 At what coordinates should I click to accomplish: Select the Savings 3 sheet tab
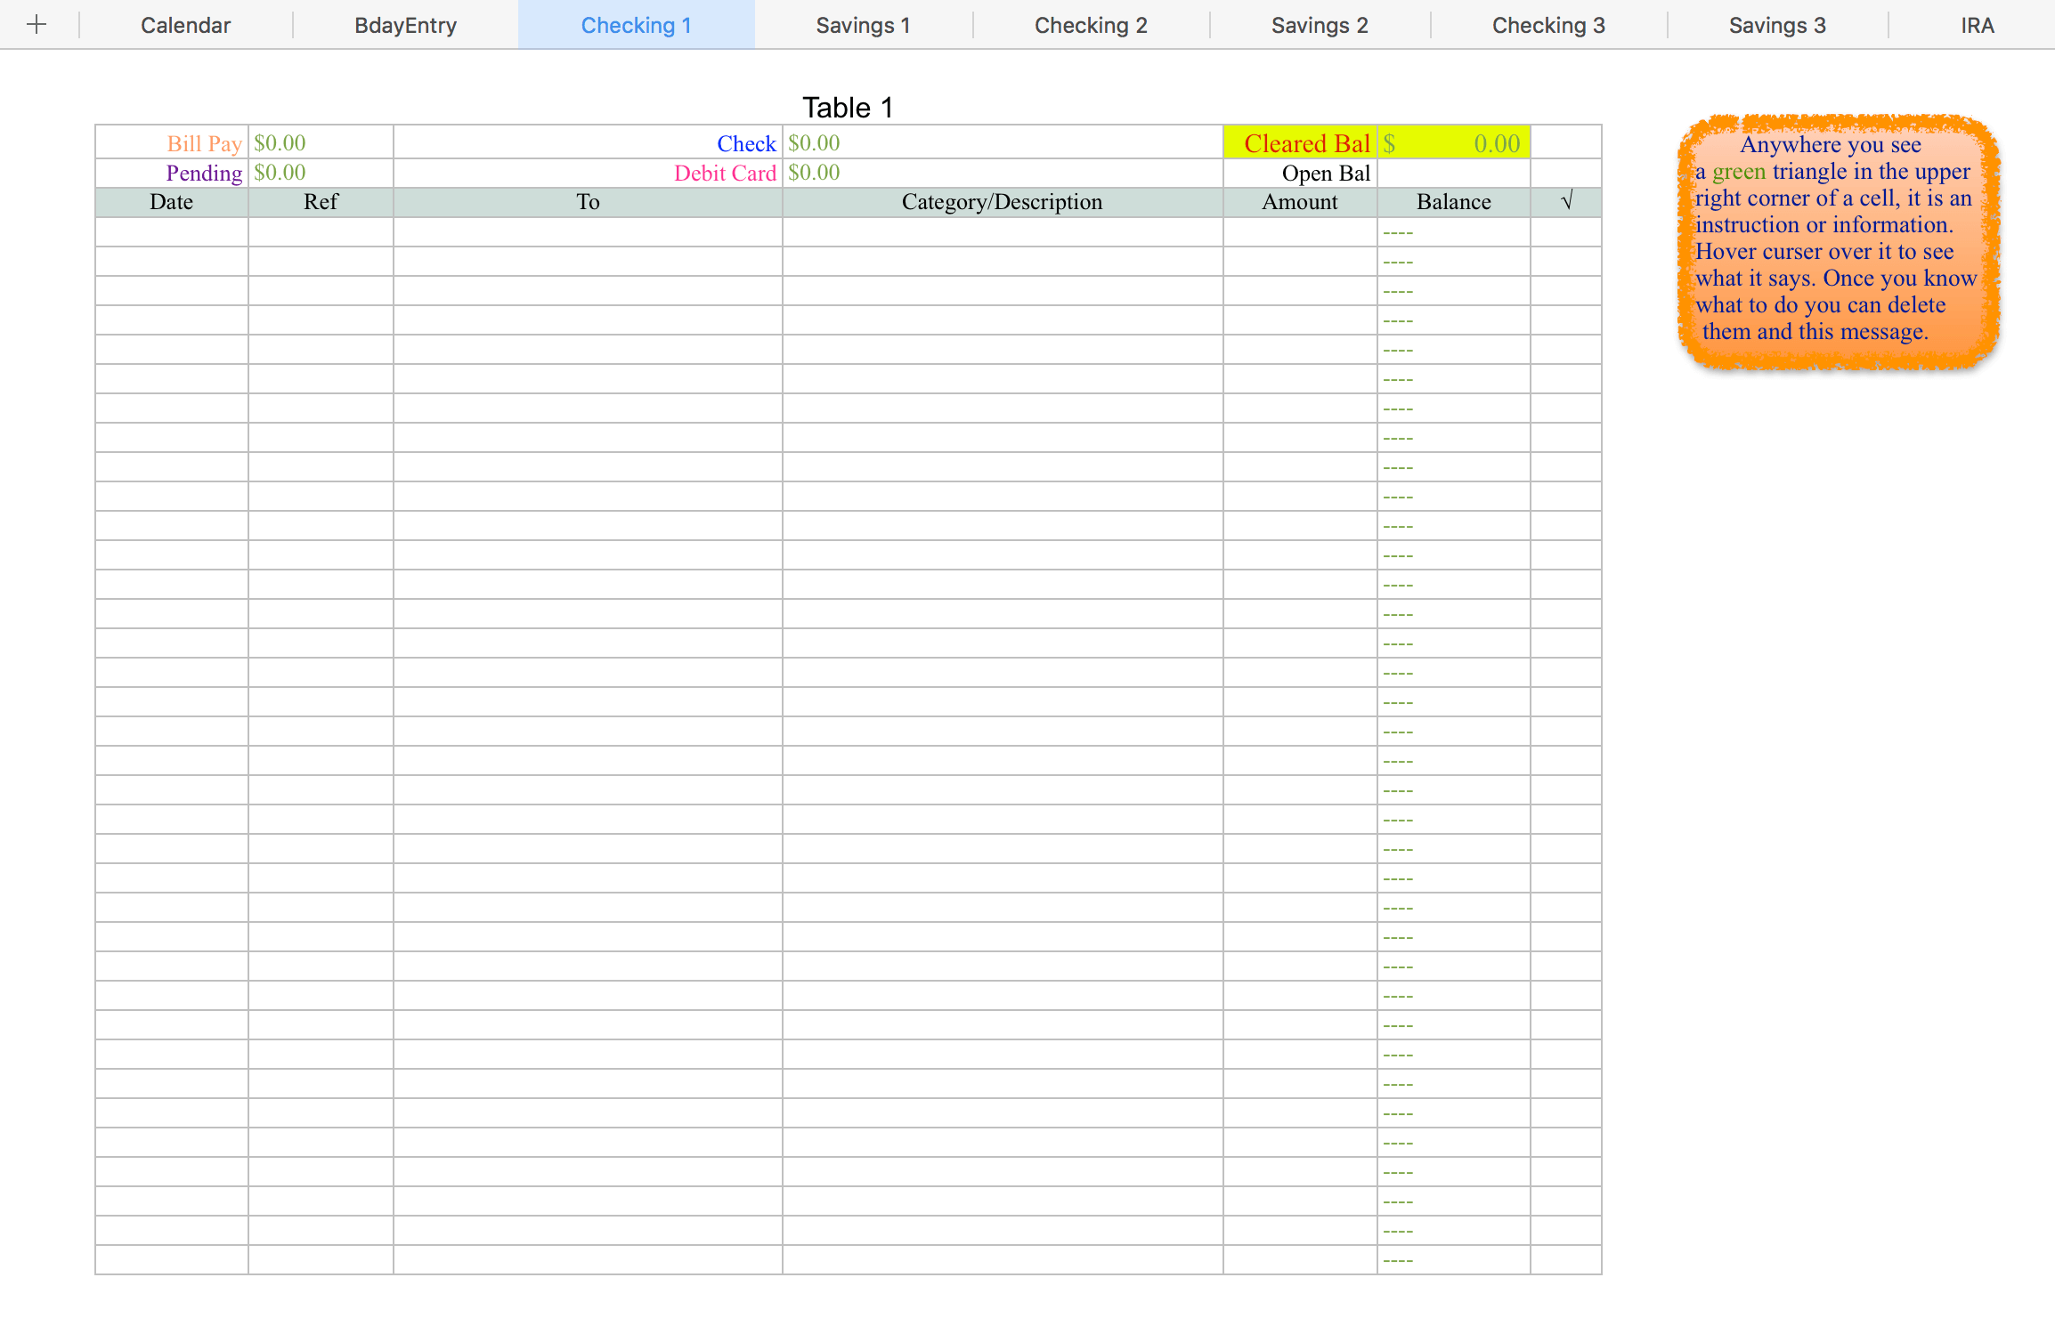[1777, 25]
